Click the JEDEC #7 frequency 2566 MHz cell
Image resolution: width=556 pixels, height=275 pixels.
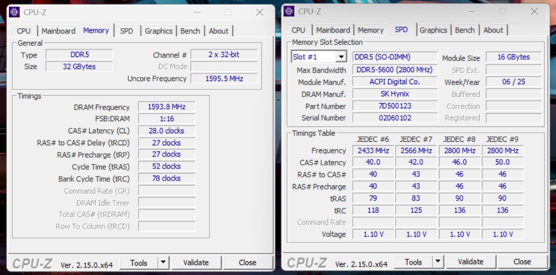(x=416, y=151)
